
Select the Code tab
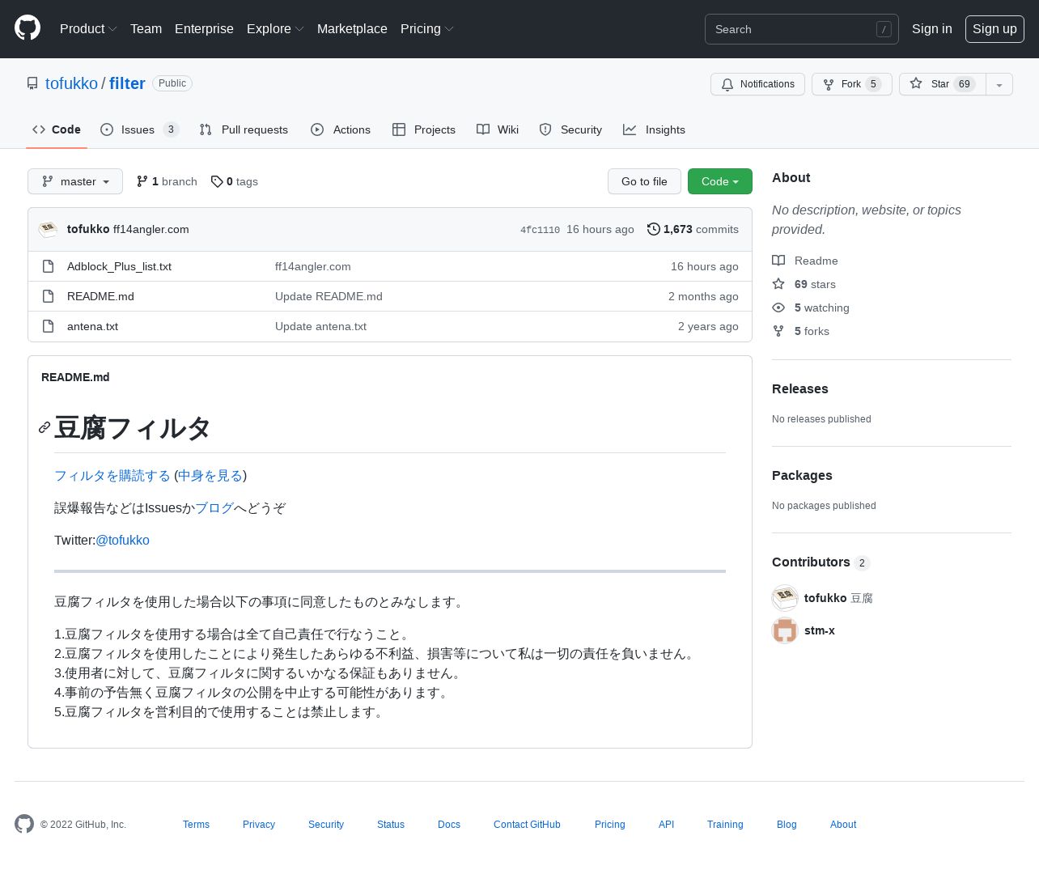tap(57, 129)
